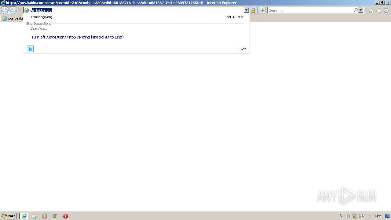The width and height of the screenshot is (391, 220).
Task: Open the Tools gear icon
Action: 386,11
